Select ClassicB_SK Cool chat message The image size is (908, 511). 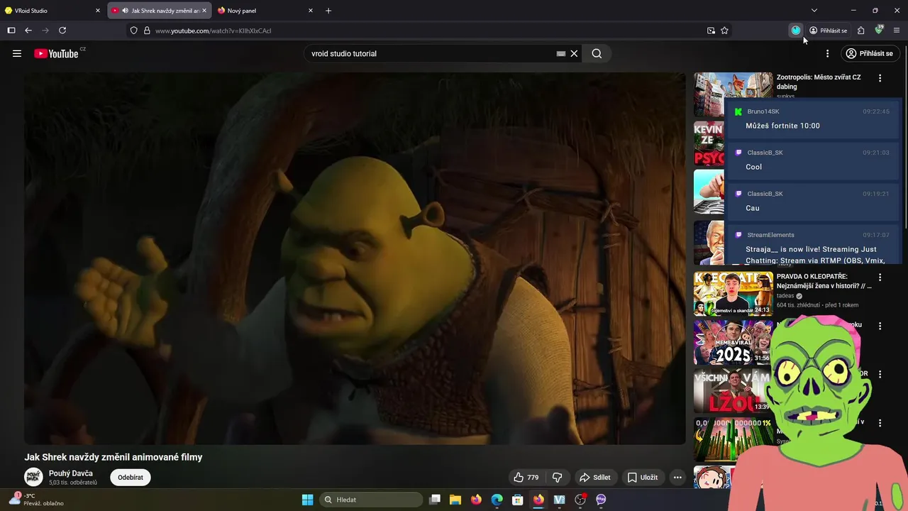pos(814,160)
